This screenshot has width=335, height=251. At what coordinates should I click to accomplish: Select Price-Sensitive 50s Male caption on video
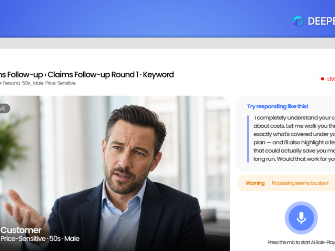(40, 238)
